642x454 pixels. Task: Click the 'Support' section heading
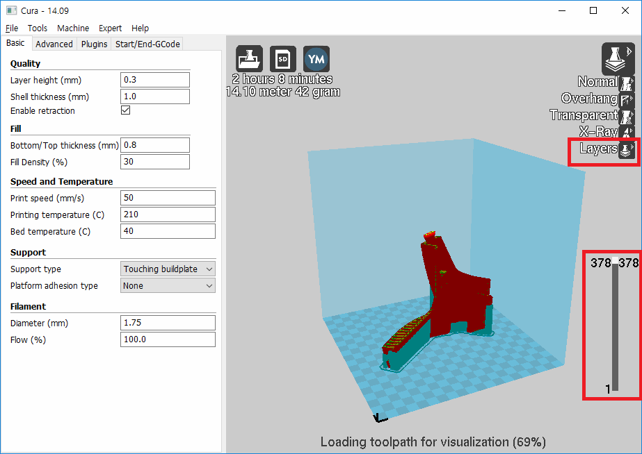click(29, 253)
